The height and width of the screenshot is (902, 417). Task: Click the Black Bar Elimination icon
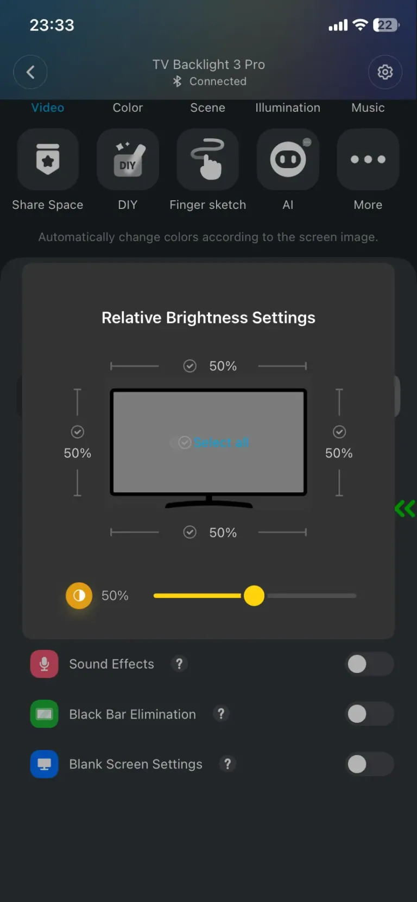pyautogui.click(x=44, y=714)
